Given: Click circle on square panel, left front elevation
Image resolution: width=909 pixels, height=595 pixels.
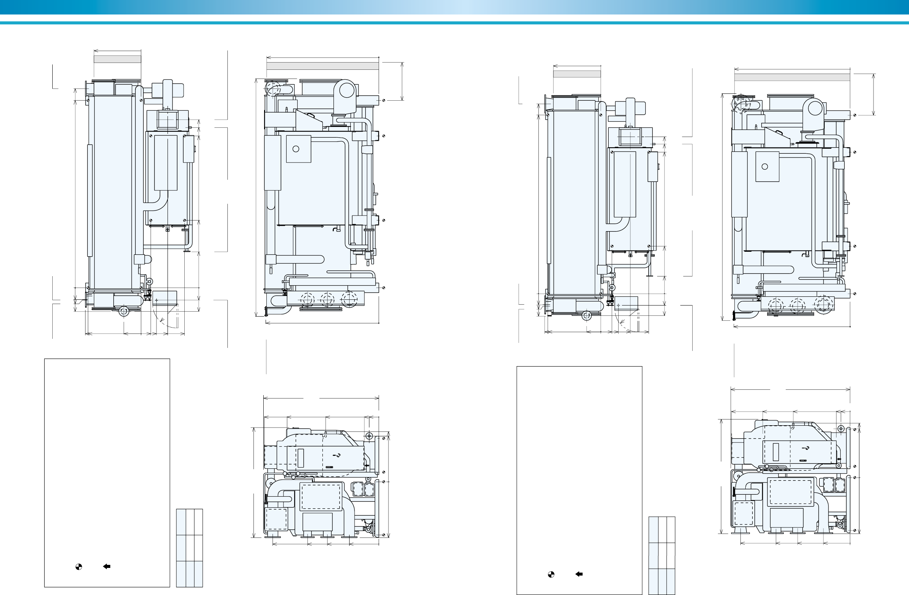Looking at the screenshot, I should click(296, 149).
